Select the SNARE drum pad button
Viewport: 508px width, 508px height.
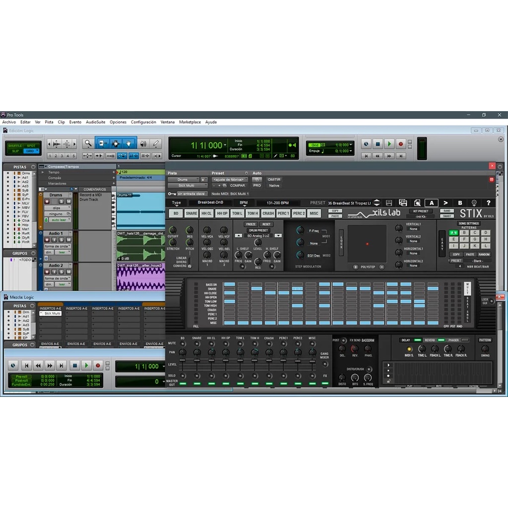[191, 213]
